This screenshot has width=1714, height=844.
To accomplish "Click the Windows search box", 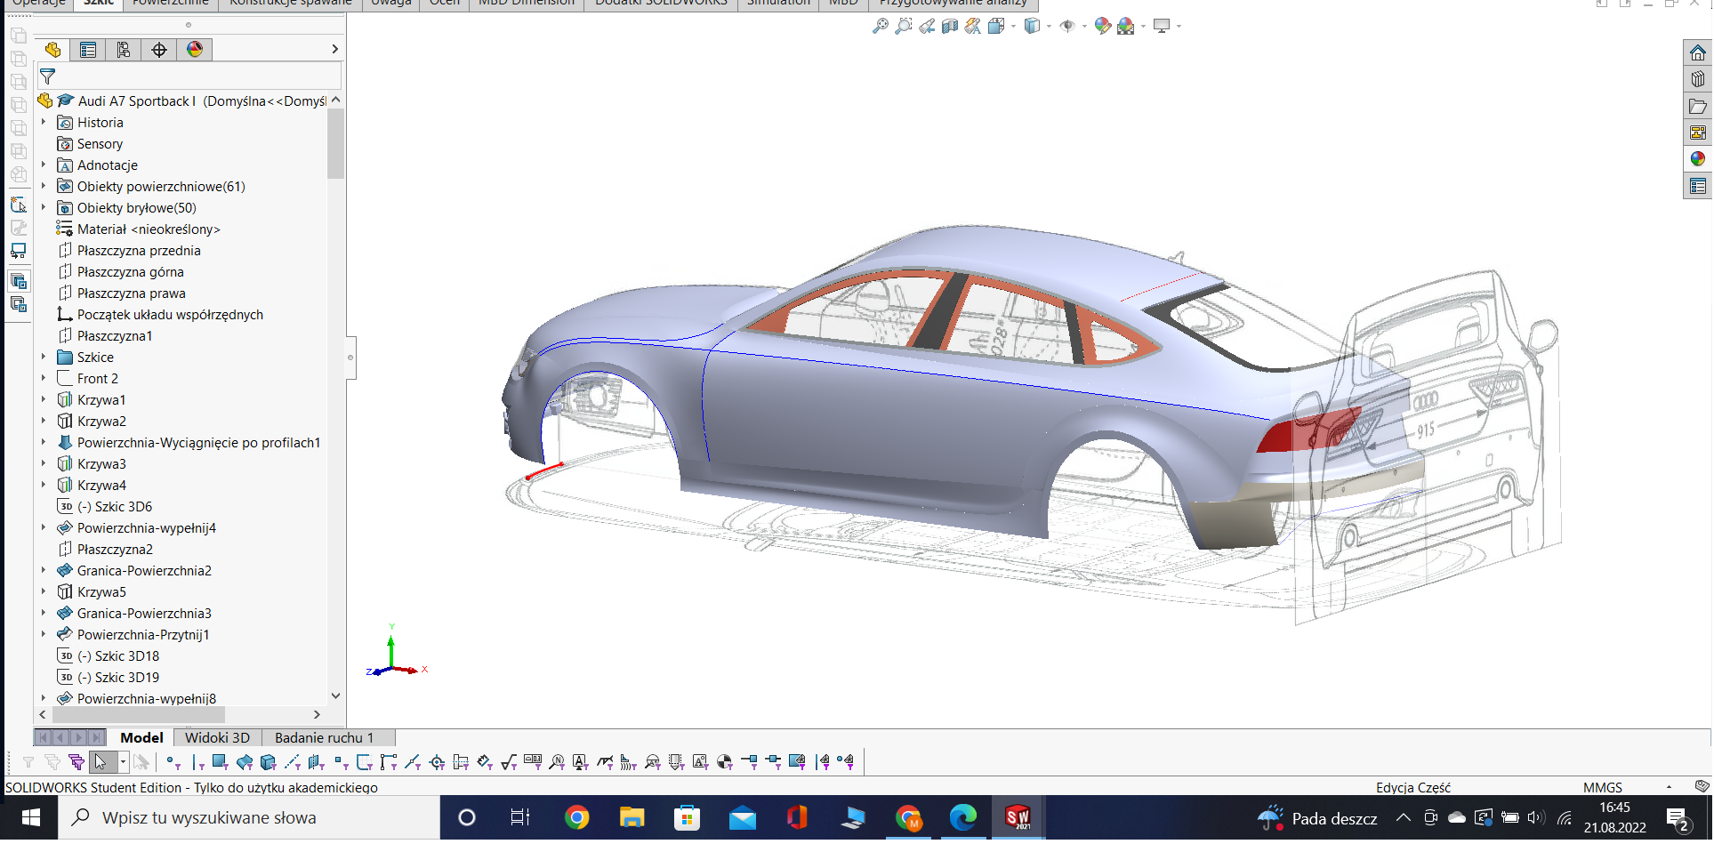I will 250,818.
